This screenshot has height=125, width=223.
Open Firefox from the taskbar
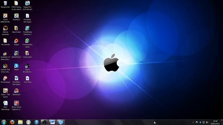[12, 122]
